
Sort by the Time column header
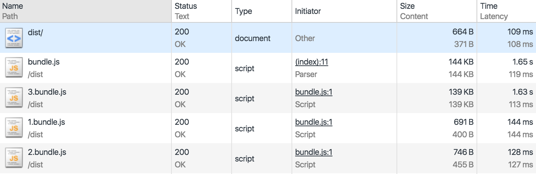click(x=489, y=6)
